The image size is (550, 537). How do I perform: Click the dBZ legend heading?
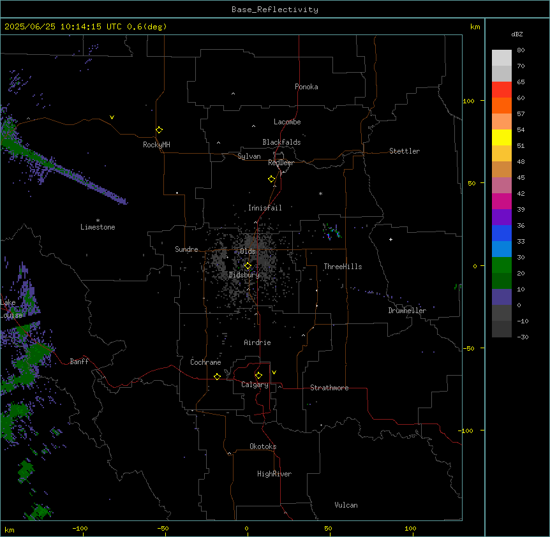tap(517, 34)
